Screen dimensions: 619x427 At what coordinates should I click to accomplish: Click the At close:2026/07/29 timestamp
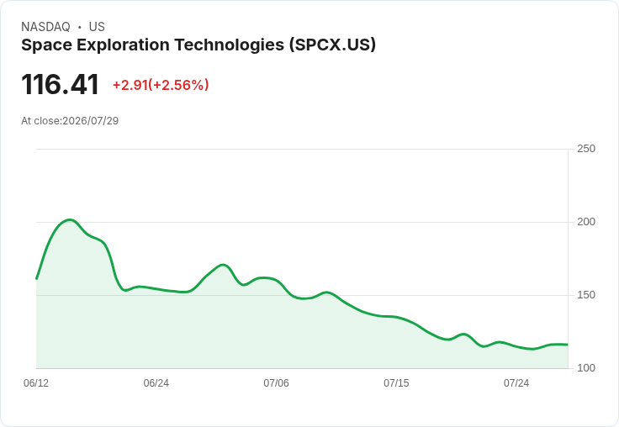(x=70, y=121)
